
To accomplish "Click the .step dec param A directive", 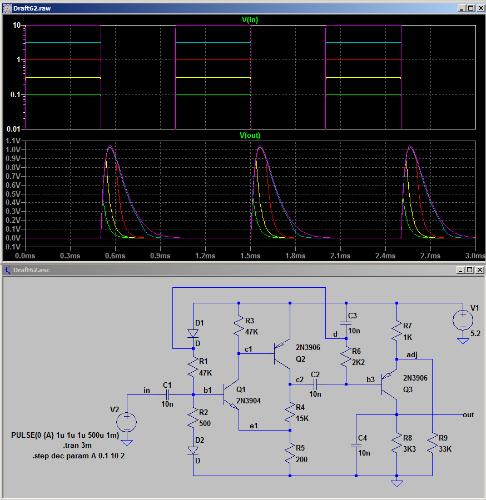I will [x=78, y=456].
